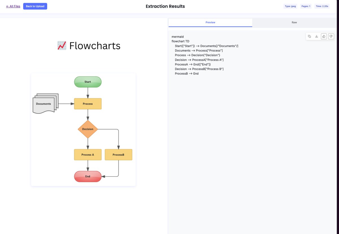
Task: Click the orange Decision diamond
Action: (x=88, y=129)
